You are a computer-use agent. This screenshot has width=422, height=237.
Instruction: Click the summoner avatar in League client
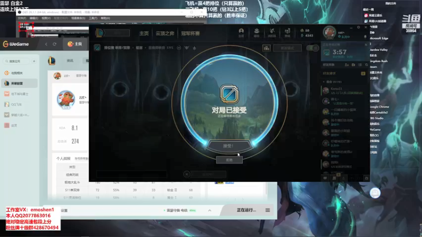329,33
